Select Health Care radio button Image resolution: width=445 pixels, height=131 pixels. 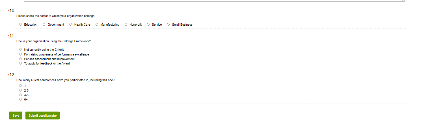pyautogui.click(x=71, y=25)
